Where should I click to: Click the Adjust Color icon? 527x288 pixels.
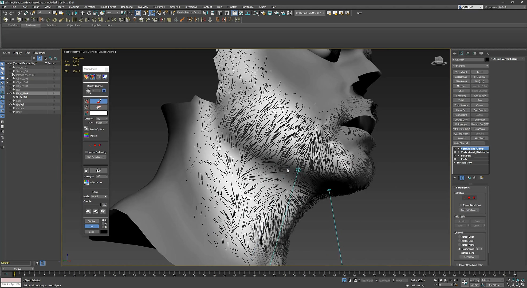click(86, 182)
